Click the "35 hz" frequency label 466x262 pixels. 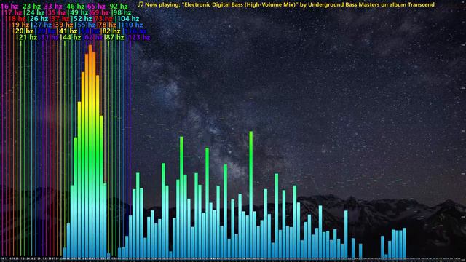57,13
